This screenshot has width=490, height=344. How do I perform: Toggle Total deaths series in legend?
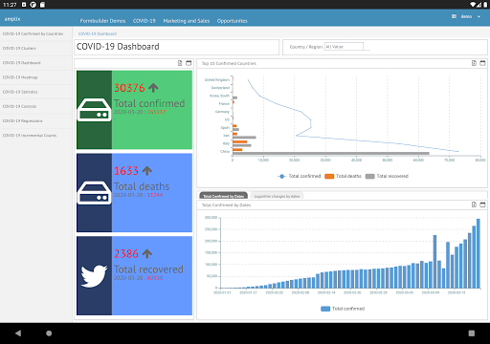pyautogui.click(x=343, y=176)
